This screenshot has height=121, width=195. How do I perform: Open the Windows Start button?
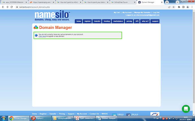pos(3,118)
